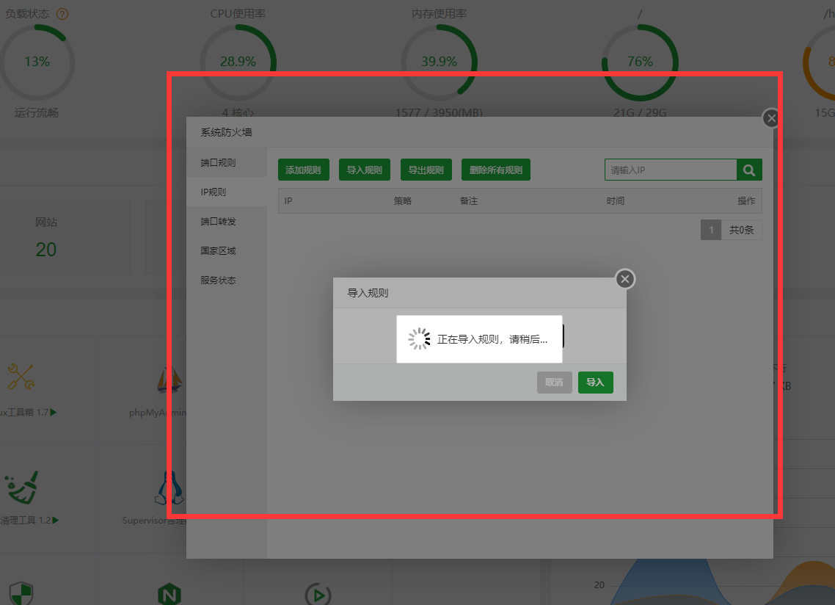This screenshot has width=835, height=605.
Task: Click the Nginx N hexagon icon
Action: 169,594
